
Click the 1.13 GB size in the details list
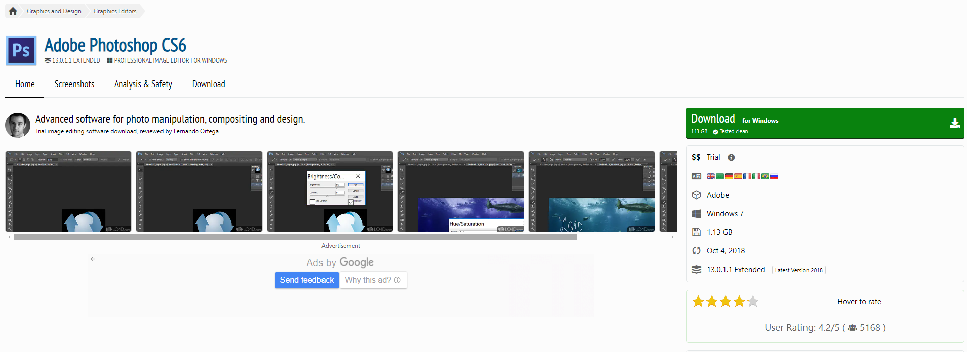point(719,232)
